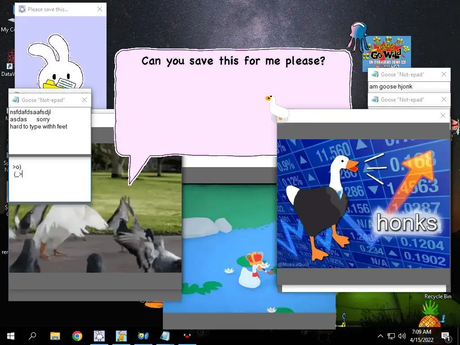This screenshot has height=345, width=460.
Task: Close the lower-right Goose "Not-epad" window
Action: point(444,99)
